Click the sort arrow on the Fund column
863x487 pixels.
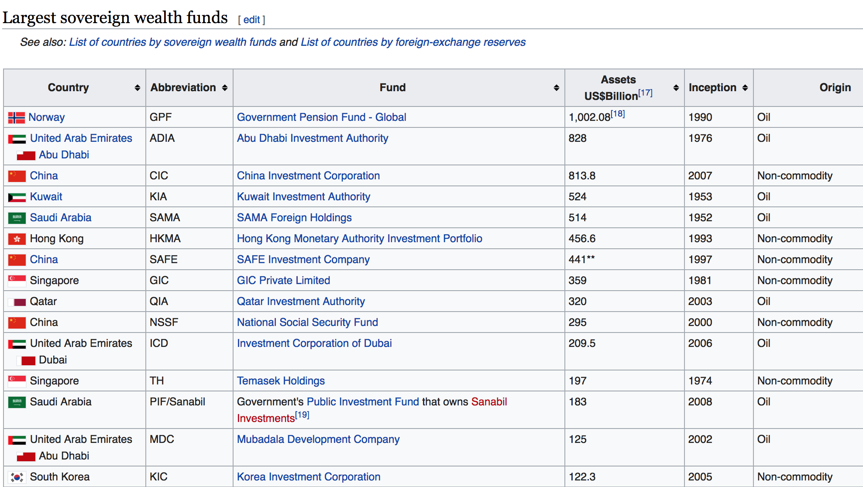click(x=556, y=87)
